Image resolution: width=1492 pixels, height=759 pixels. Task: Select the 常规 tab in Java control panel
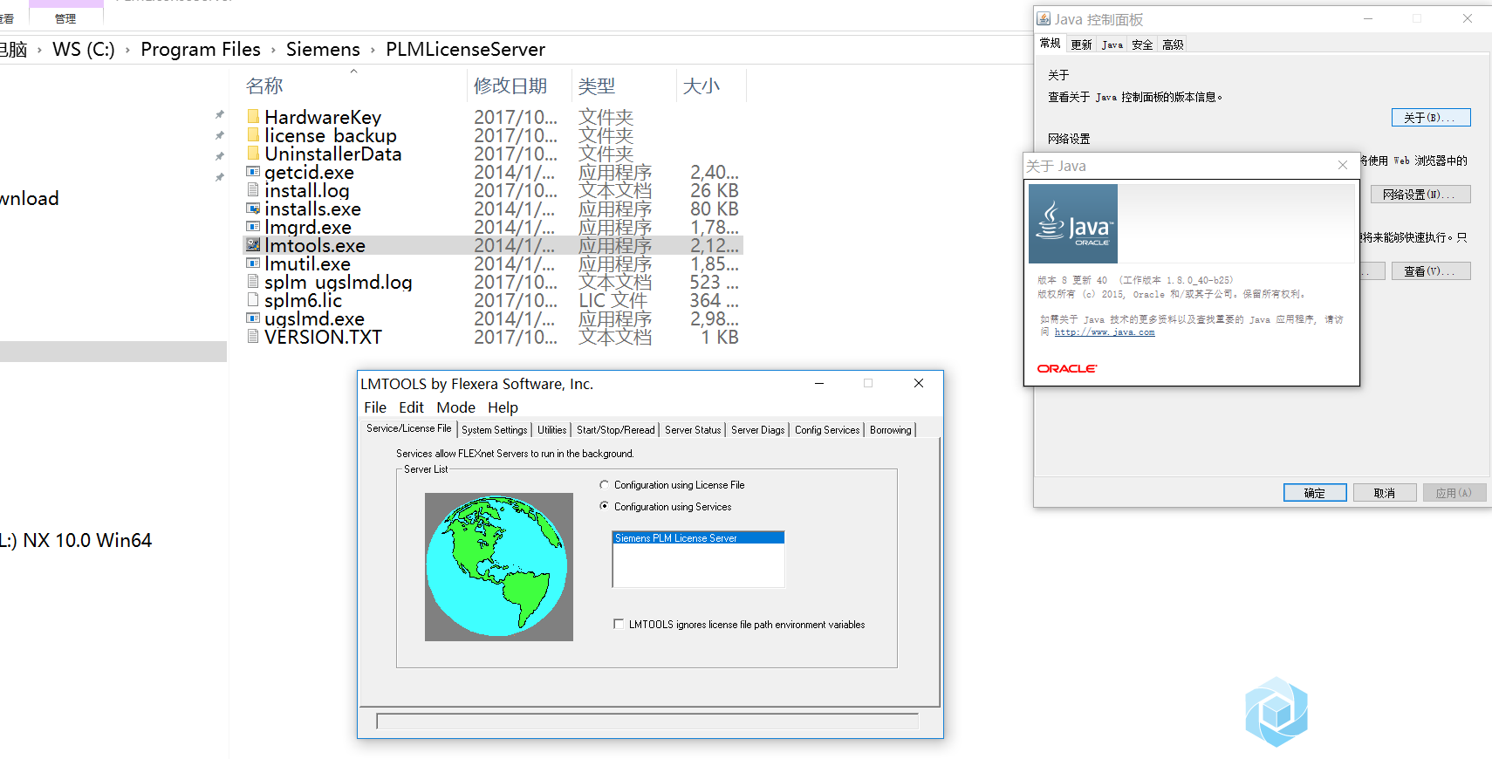tap(1050, 44)
